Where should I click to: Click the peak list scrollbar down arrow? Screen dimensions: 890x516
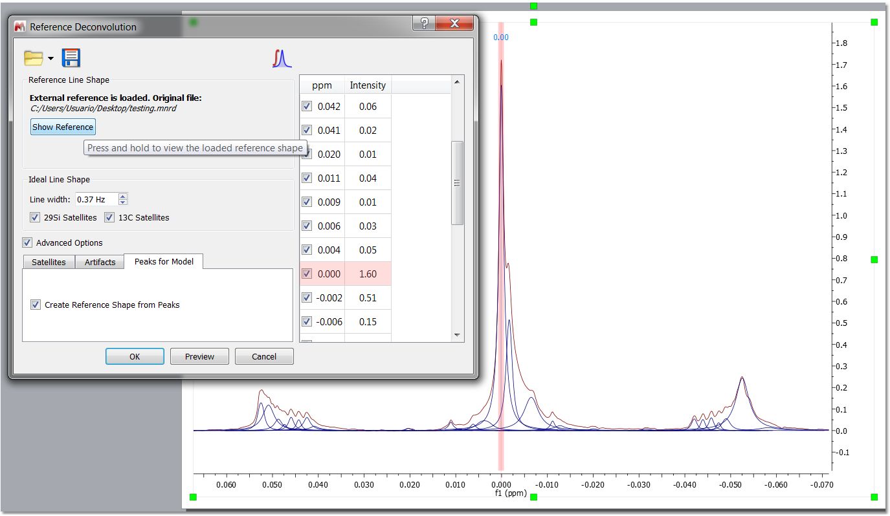457,336
